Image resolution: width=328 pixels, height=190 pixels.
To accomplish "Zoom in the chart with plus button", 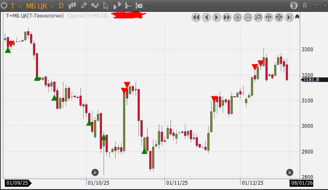I will pos(237,17).
